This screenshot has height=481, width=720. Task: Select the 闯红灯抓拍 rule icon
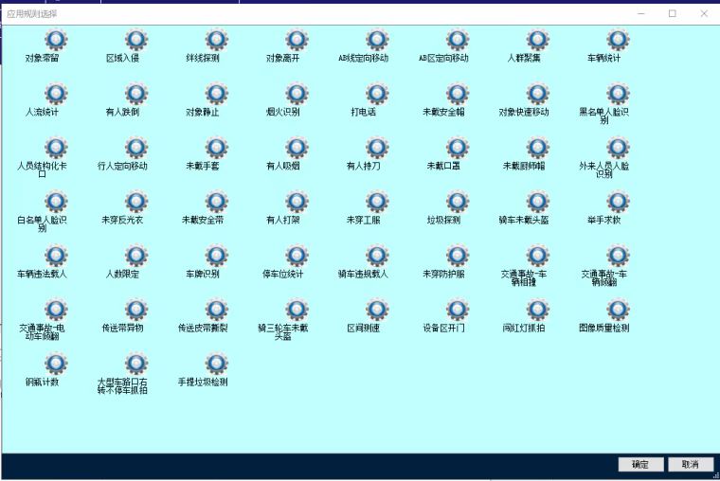point(537,310)
